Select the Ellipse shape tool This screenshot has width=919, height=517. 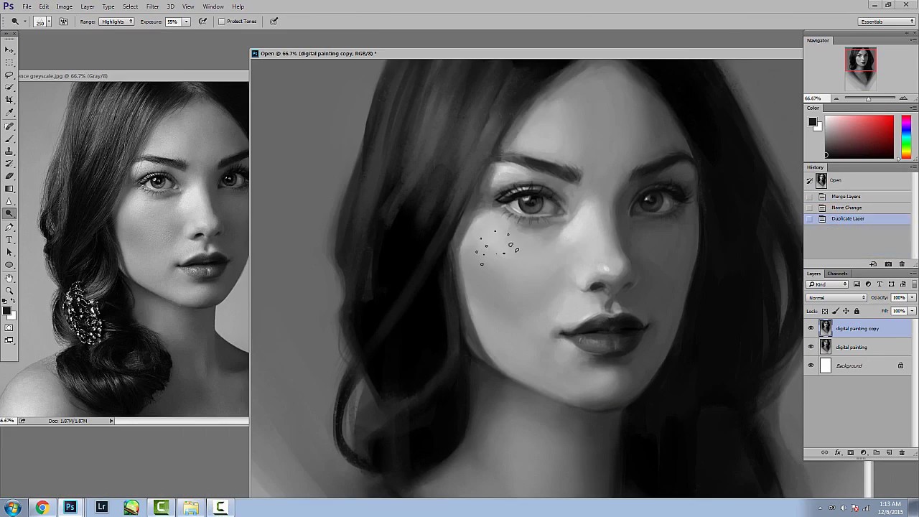[x=9, y=264]
